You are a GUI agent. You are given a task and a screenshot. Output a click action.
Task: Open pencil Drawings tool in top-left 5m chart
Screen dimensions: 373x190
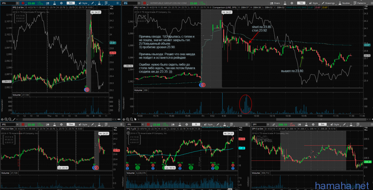coord(92,3)
